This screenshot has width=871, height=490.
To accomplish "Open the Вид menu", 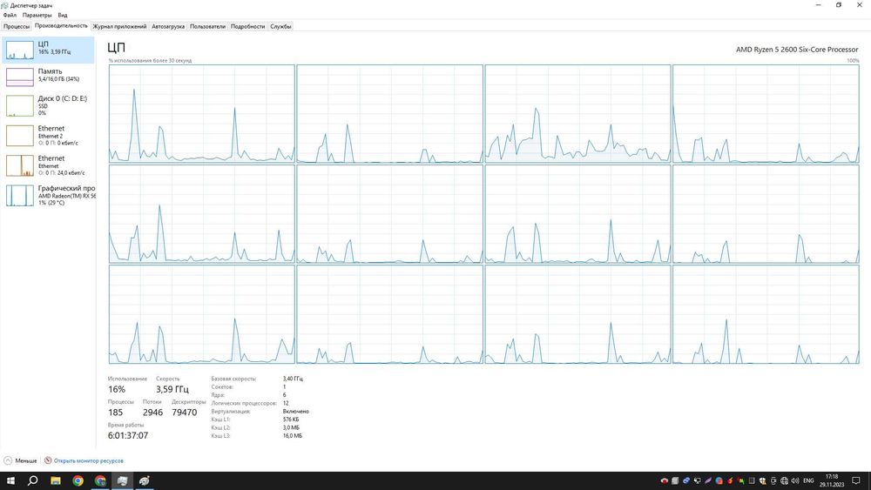I will [x=63, y=15].
